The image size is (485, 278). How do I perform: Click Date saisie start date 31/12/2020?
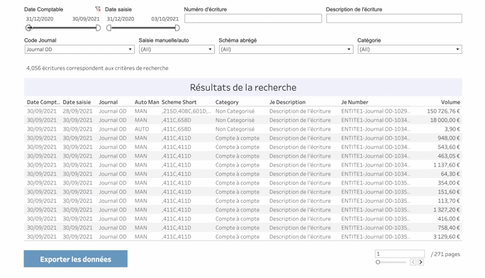click(x=121, y=19)
